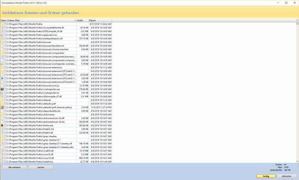
Task: Click the Datei-\Ordner-Pfad column header label
Action: (x=10, y=20)
